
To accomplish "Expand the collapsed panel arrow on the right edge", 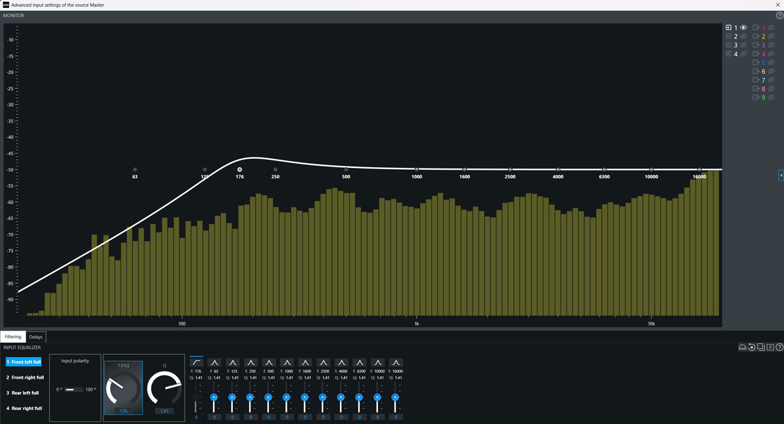I will click(780, 175).
